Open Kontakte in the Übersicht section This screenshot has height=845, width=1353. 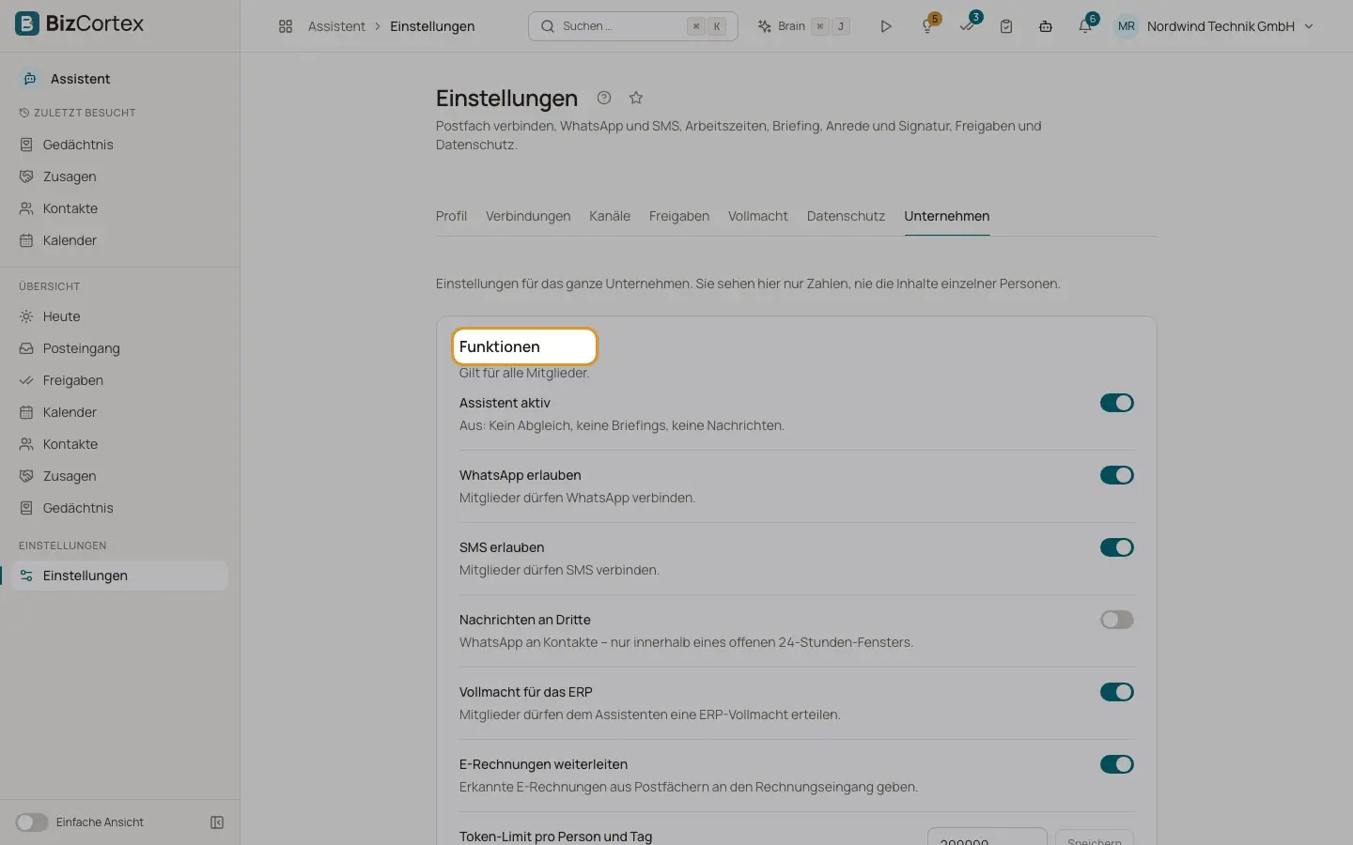click(x=120, y=444)
